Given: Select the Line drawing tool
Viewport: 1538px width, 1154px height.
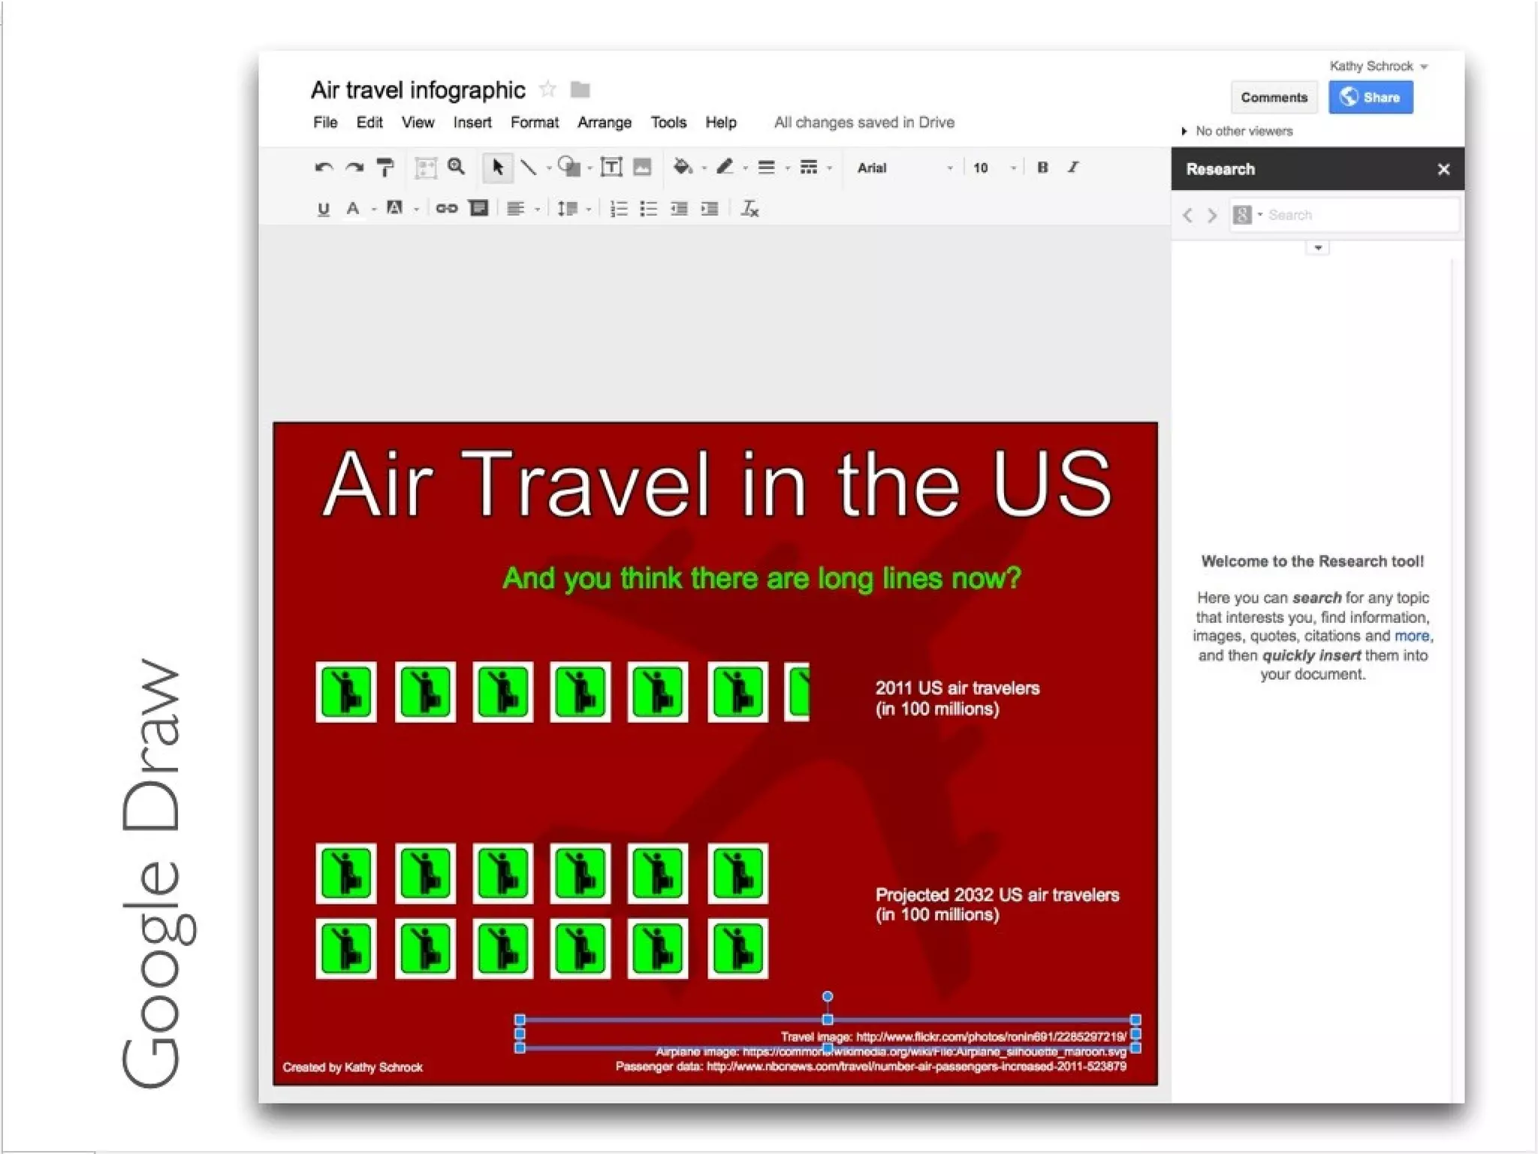Looking at the screenshot, I should [x=529, y=168].
